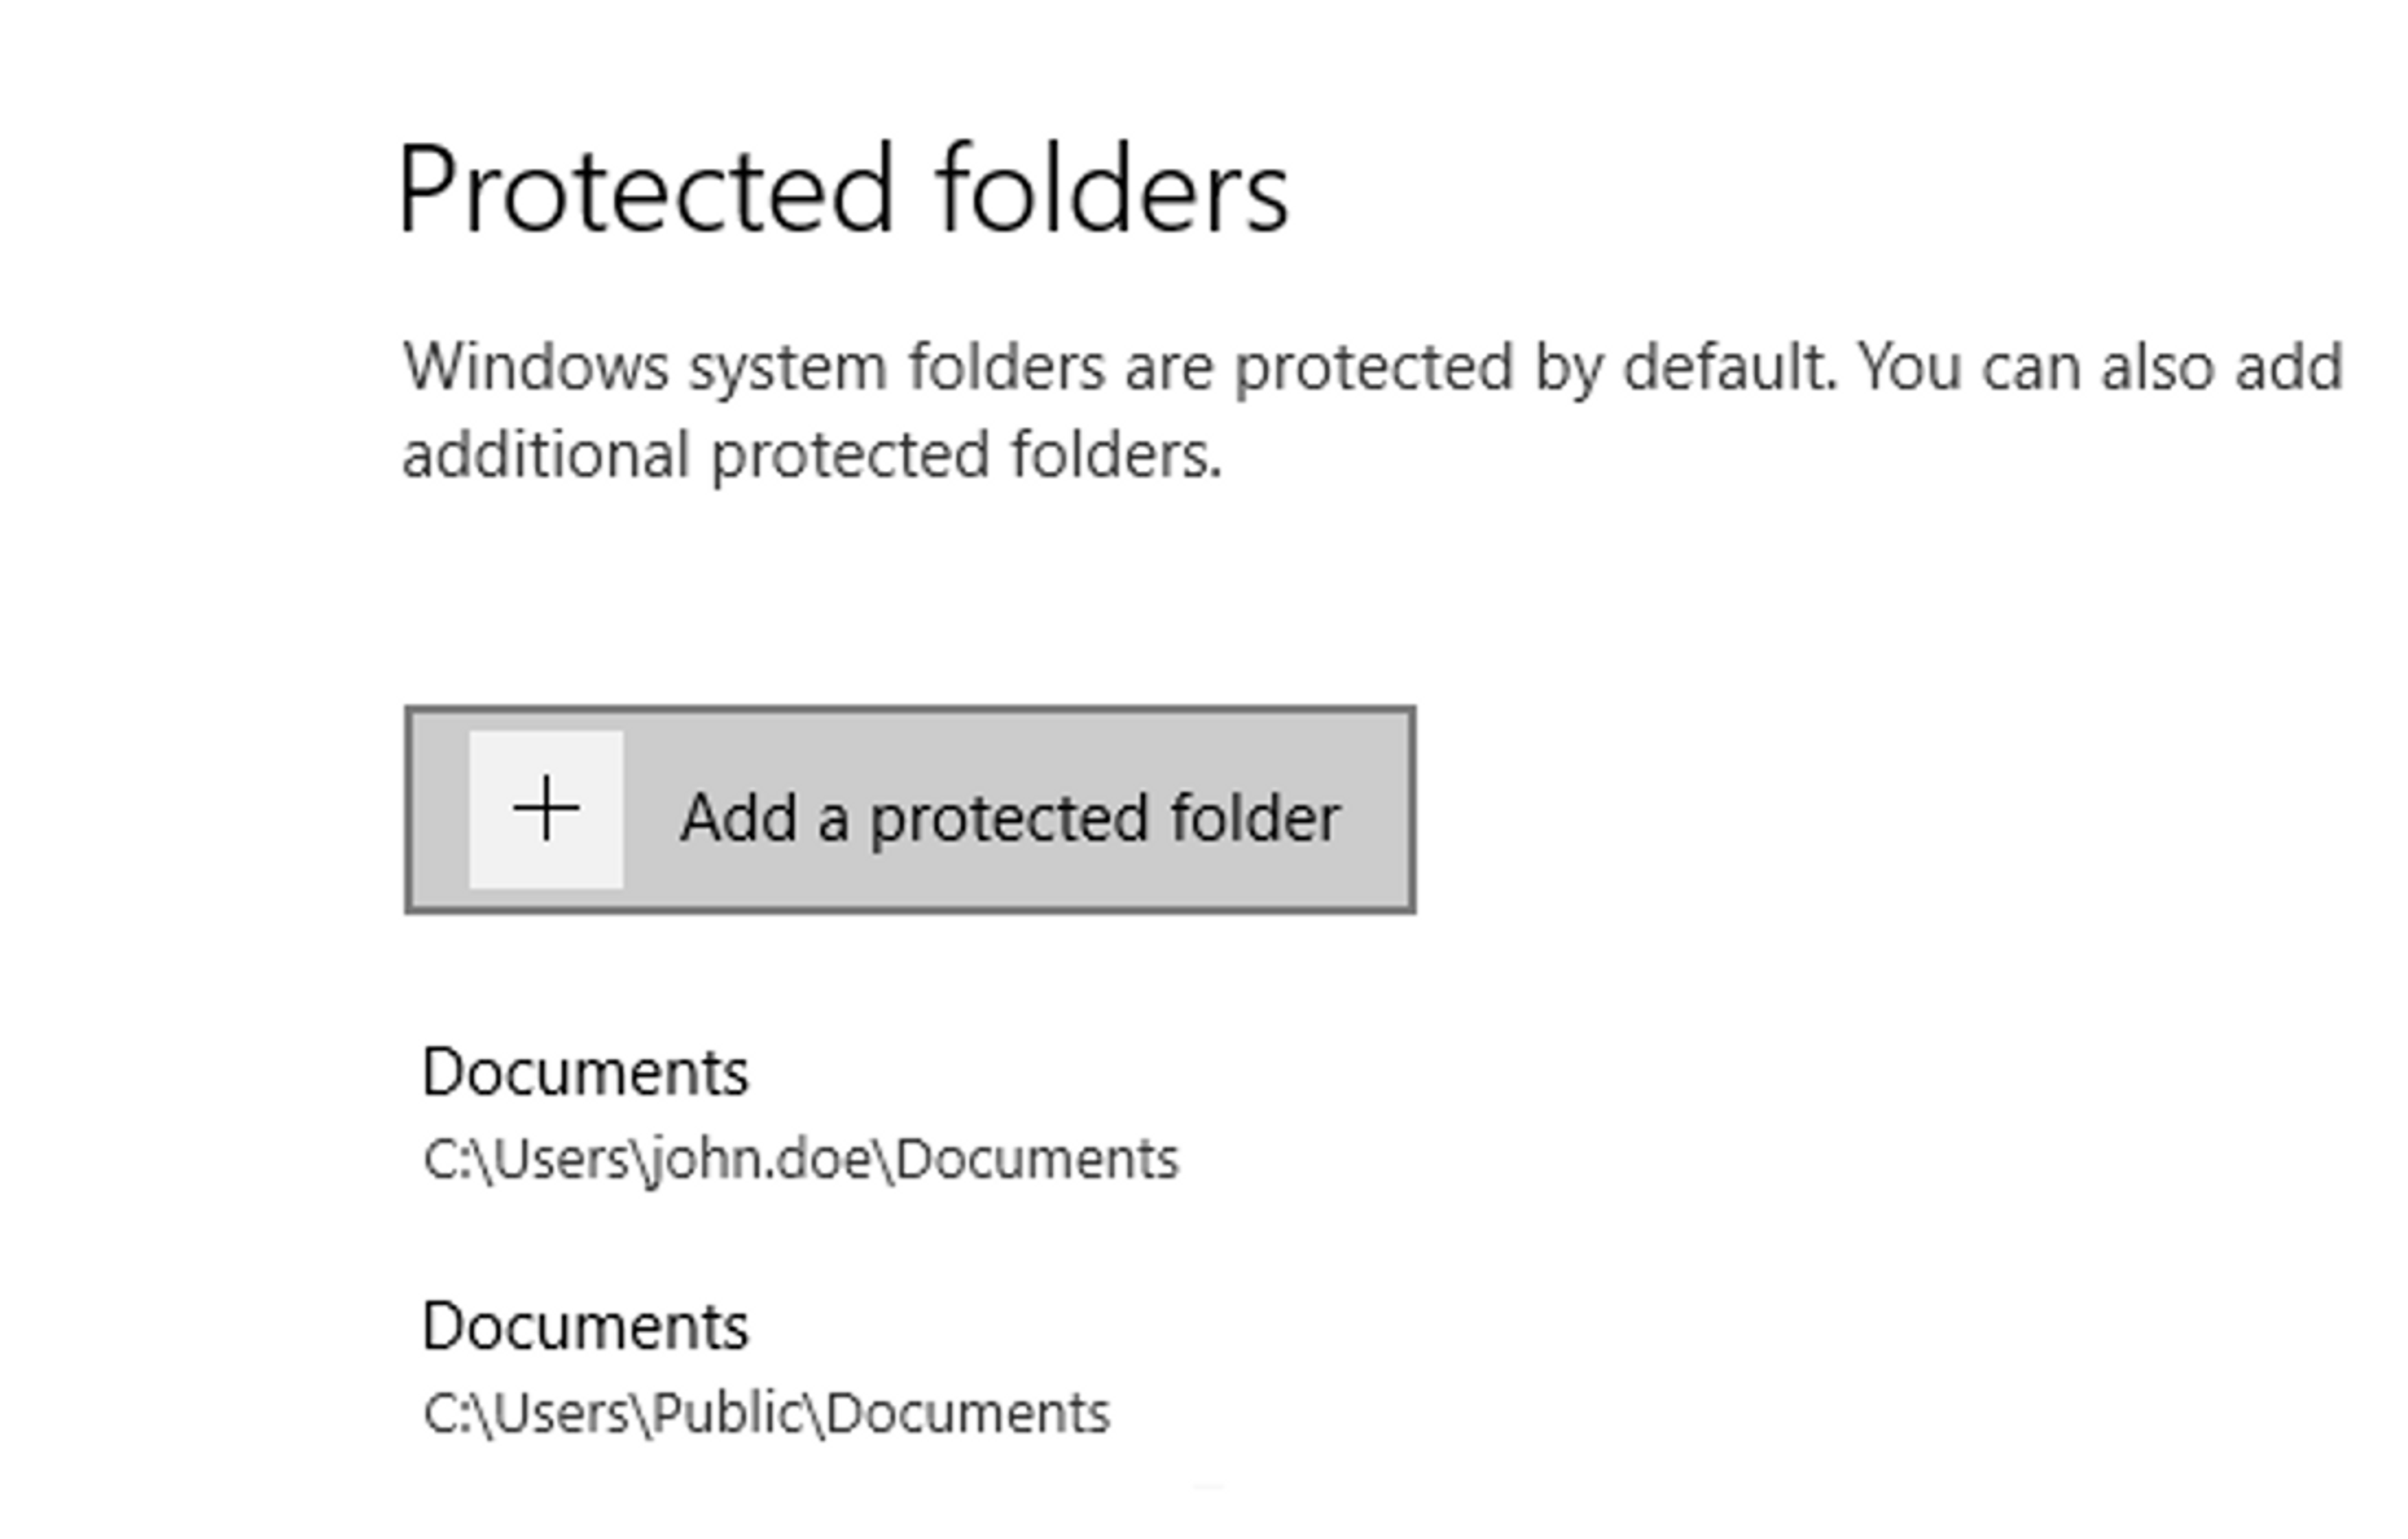This screenshot has height=1539, width=2408.
Task: Click the C:\Users\john.doe\Documents path text
Action: [801, 1160]
